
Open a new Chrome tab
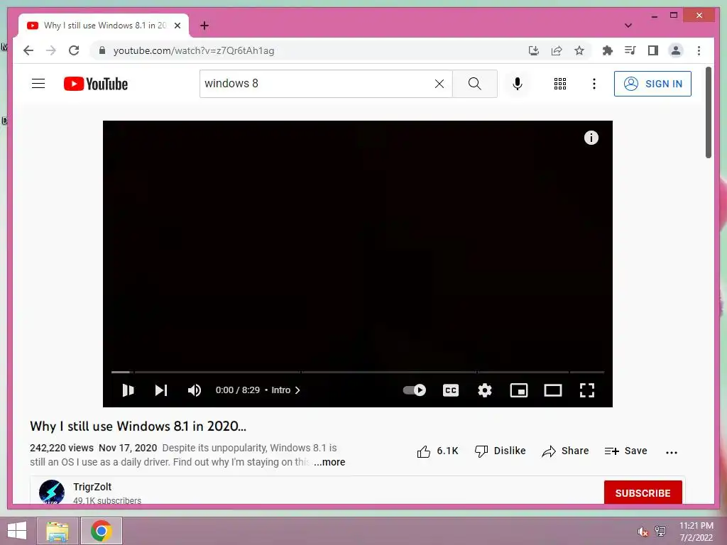point(204,26)
